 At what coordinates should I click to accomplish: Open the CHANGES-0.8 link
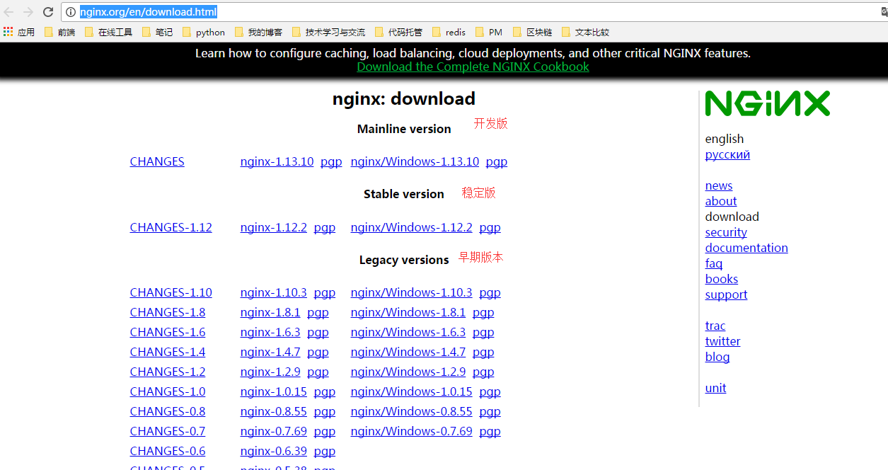168,411
